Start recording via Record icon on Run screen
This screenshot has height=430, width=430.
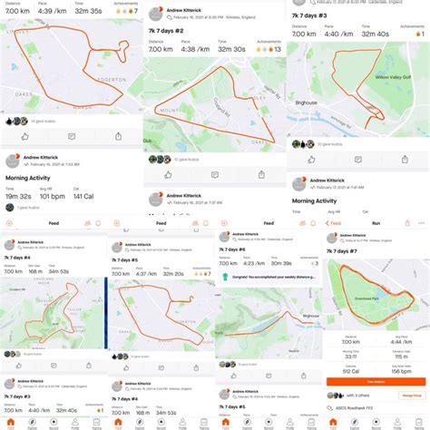376,423
